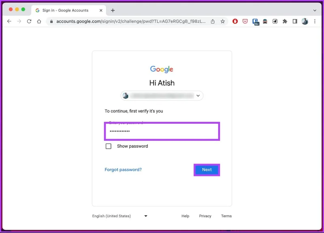Open the Pocket extension icon
Viewport: 324px width, 233px height.
coord(245,21)
